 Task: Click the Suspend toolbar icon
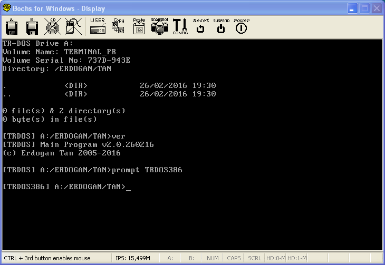[221, 26]
